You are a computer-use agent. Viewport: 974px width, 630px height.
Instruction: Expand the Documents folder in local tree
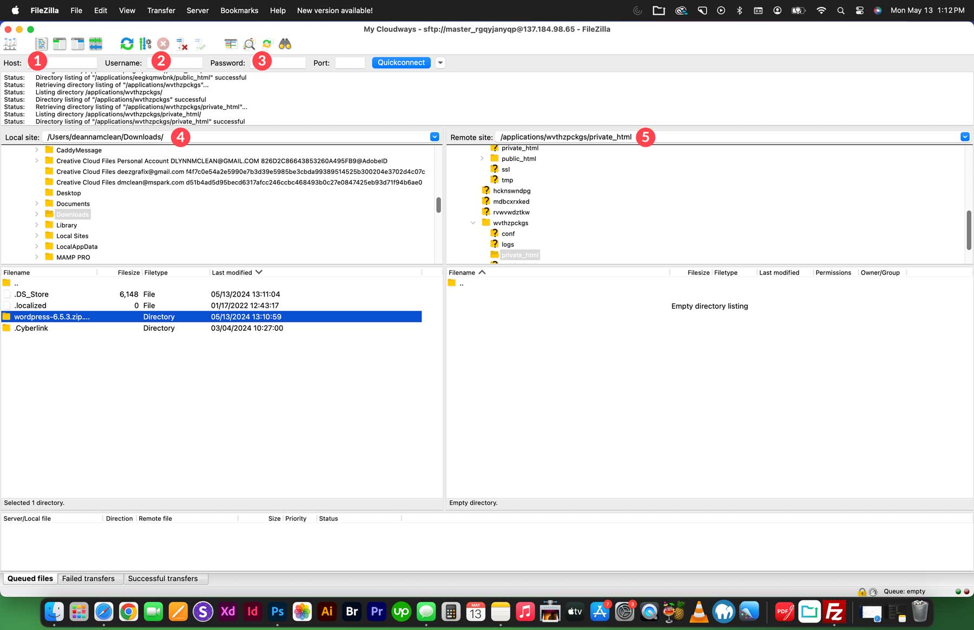[x=37, y=204]
